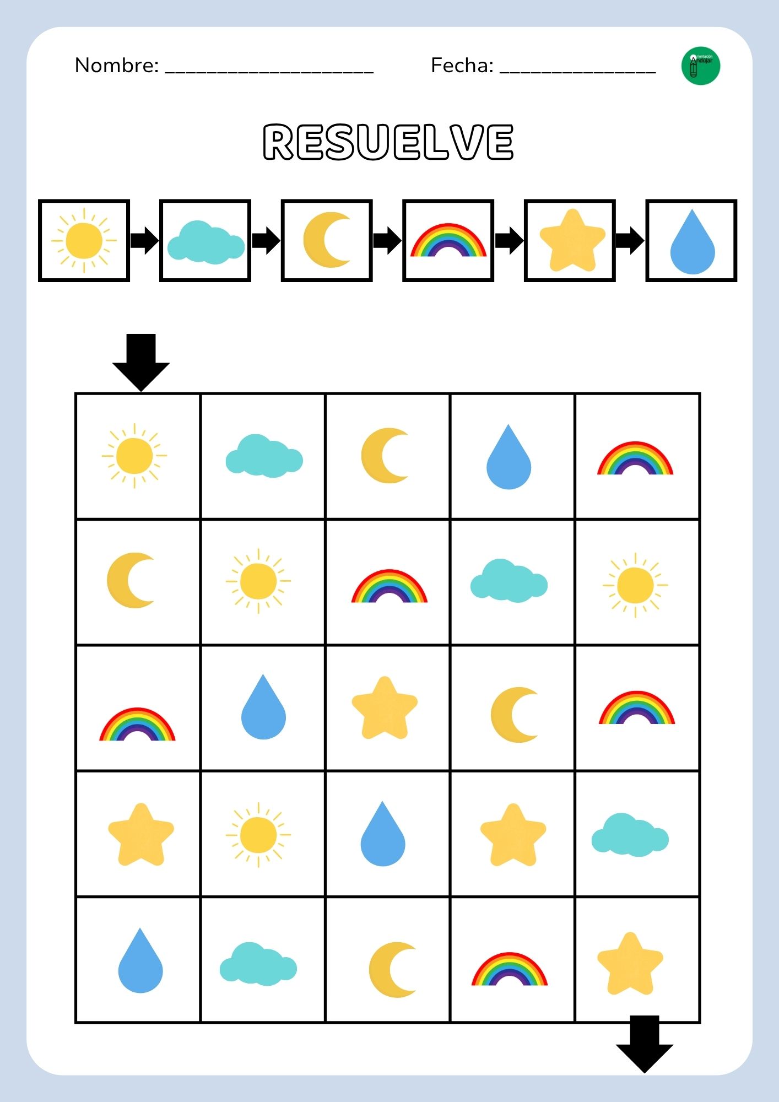The width and height of the screenshot is (779, 1102).
Task: Select the cloud in the grid's top row
Action: coord(264,456)
